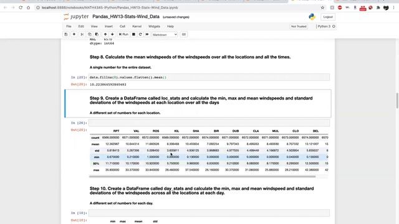The image size is (399, 224).
Task: Open the Widgets menu
Action: [154, 26]
